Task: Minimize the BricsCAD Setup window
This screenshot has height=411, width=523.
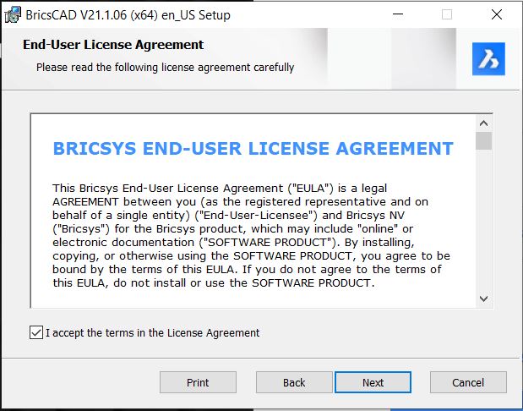Action: 398,14
